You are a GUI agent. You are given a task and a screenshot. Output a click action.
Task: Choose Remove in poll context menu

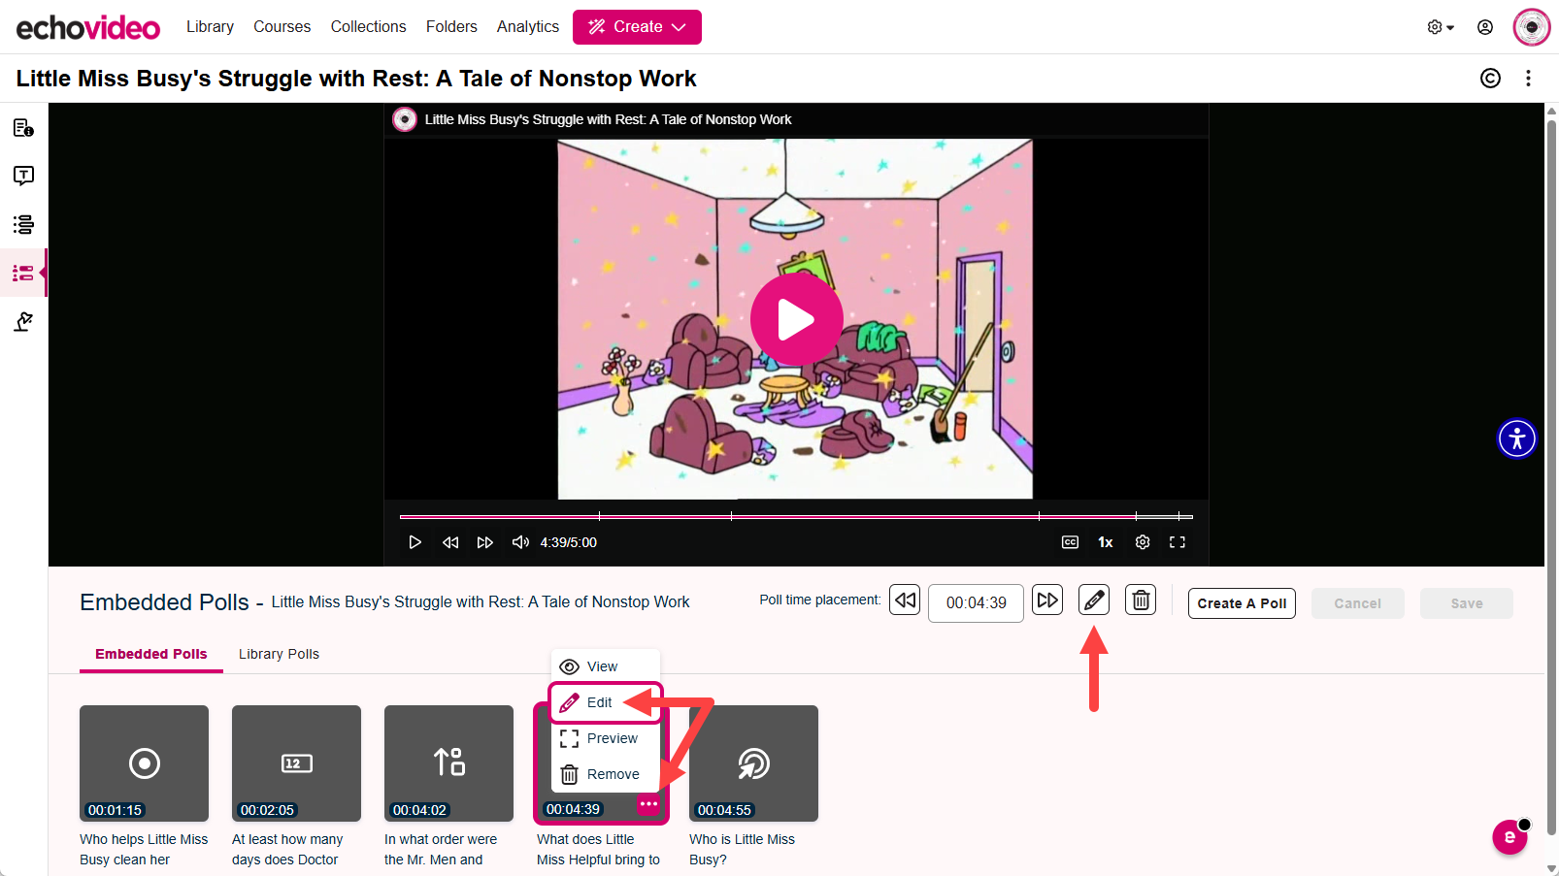tap(606, 774)
